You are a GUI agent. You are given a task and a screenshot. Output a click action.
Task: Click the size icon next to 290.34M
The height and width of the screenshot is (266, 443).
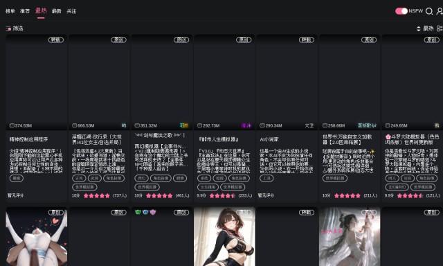click(262, 125)
